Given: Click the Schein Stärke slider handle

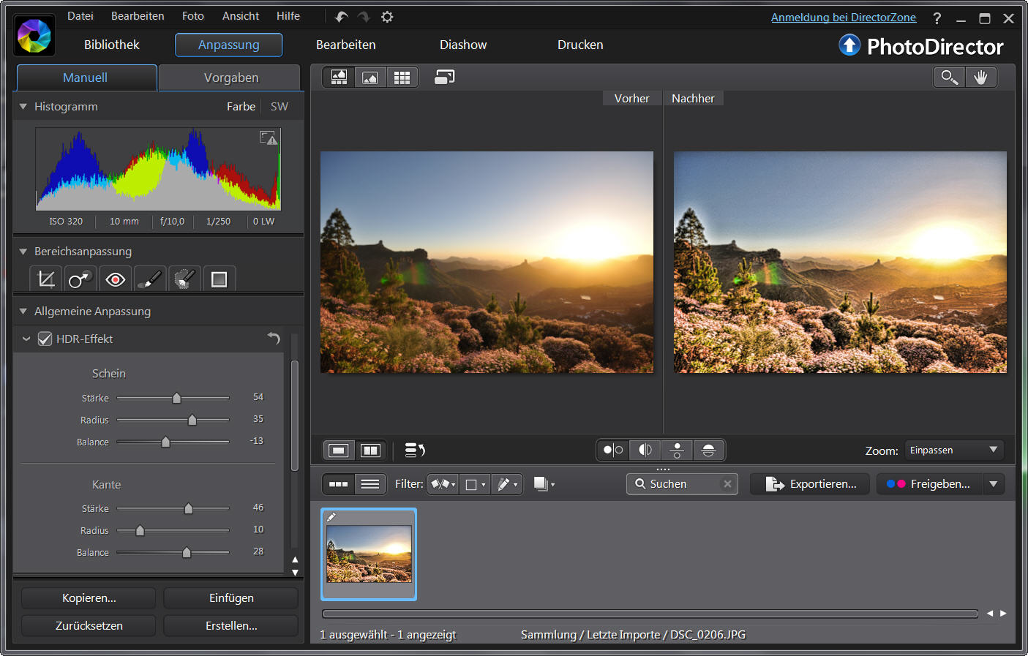Looking at the screenshot, I should coord(176,398).
